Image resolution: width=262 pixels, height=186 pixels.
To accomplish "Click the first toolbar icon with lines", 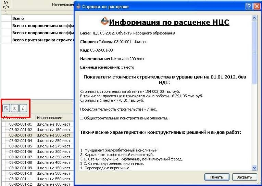I will coord(7,108).
